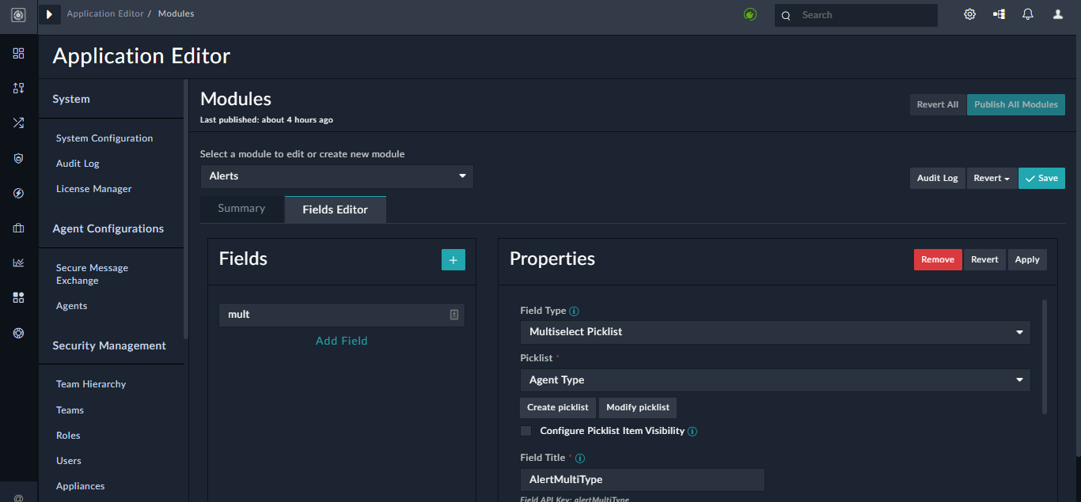Viewport: 1081px width, 502px height.
Task: Click the Modify picklist button
Action: [637, 407]
